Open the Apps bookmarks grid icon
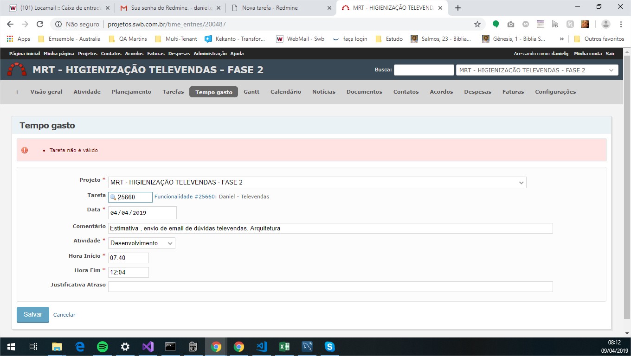 [x=10, y=39]
